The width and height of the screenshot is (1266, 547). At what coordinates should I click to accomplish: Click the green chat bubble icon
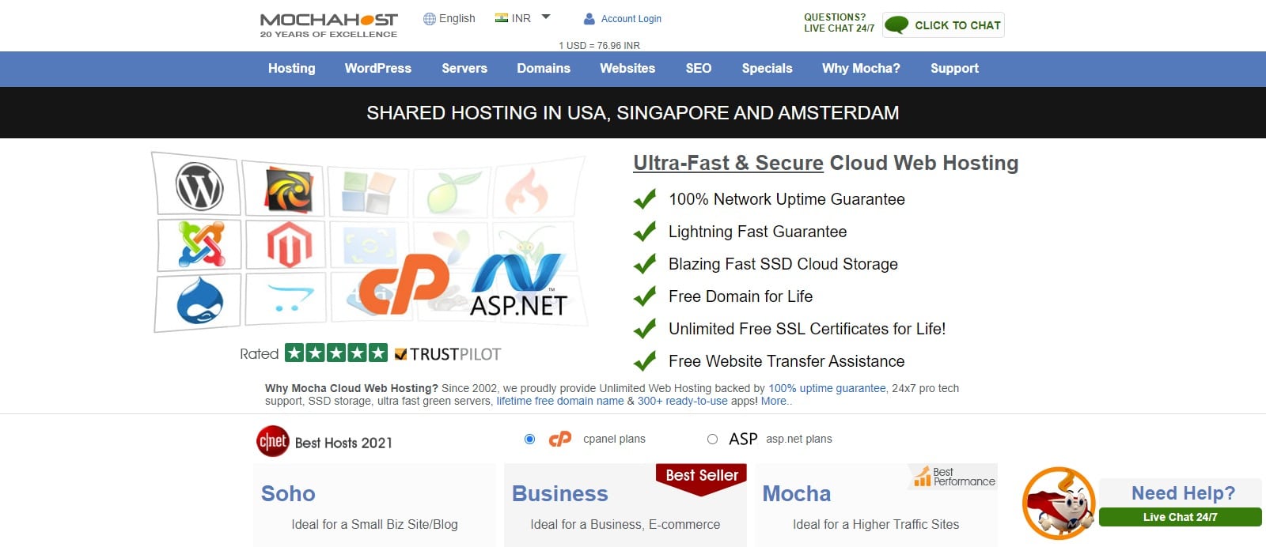[896, 25]
